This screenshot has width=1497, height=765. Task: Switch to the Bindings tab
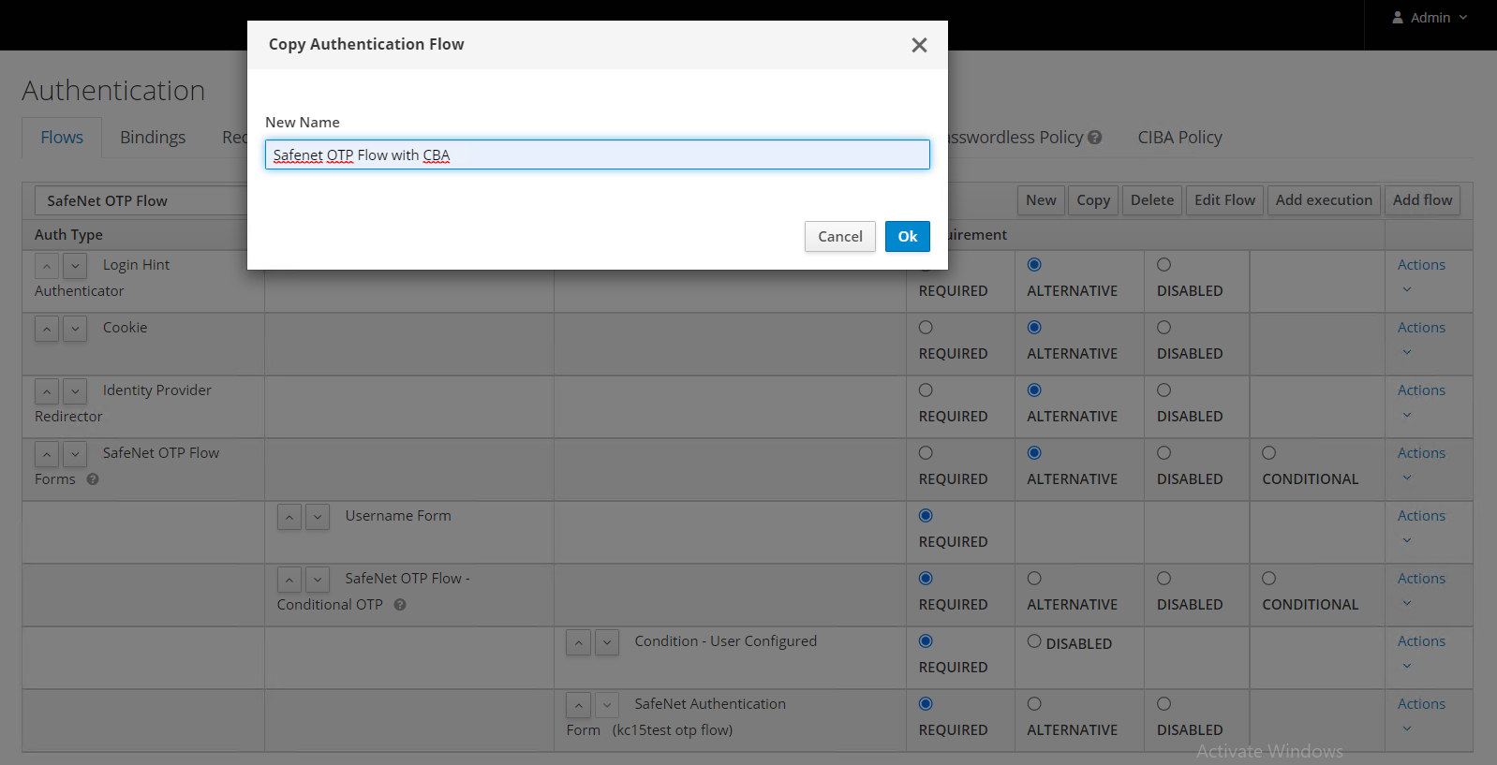point(153,138)
